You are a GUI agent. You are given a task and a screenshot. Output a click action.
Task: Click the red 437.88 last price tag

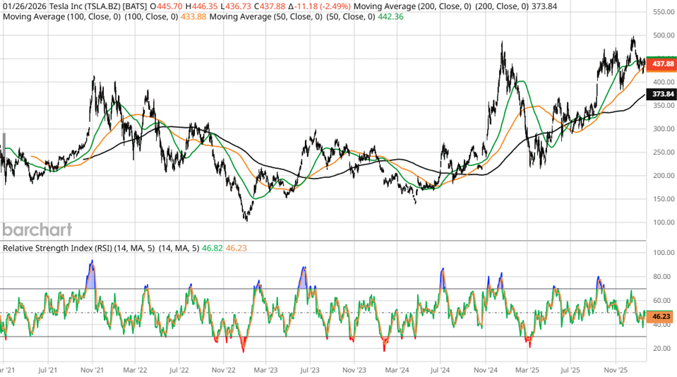click(x=662, y=64)
